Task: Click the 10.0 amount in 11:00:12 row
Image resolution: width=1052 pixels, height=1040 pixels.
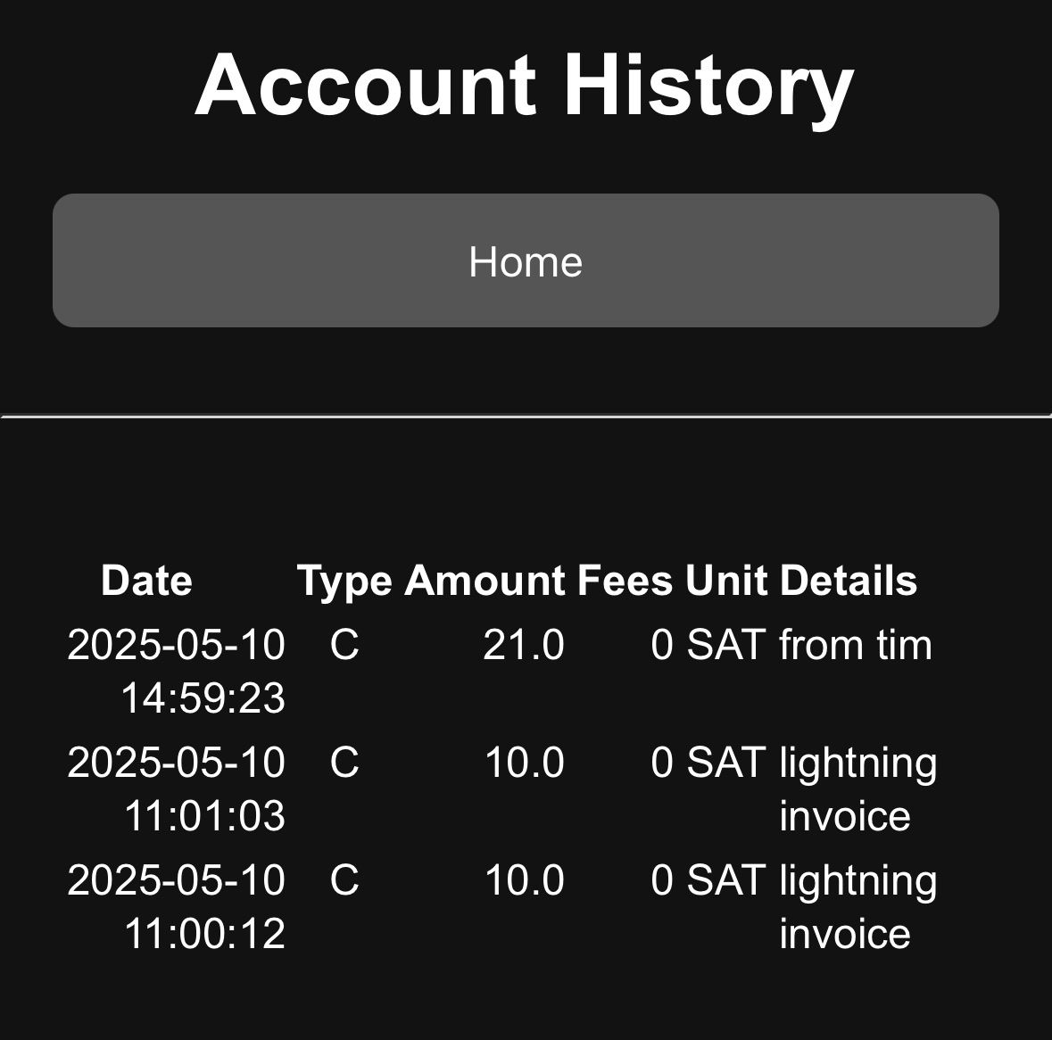Action: (524, 879)
